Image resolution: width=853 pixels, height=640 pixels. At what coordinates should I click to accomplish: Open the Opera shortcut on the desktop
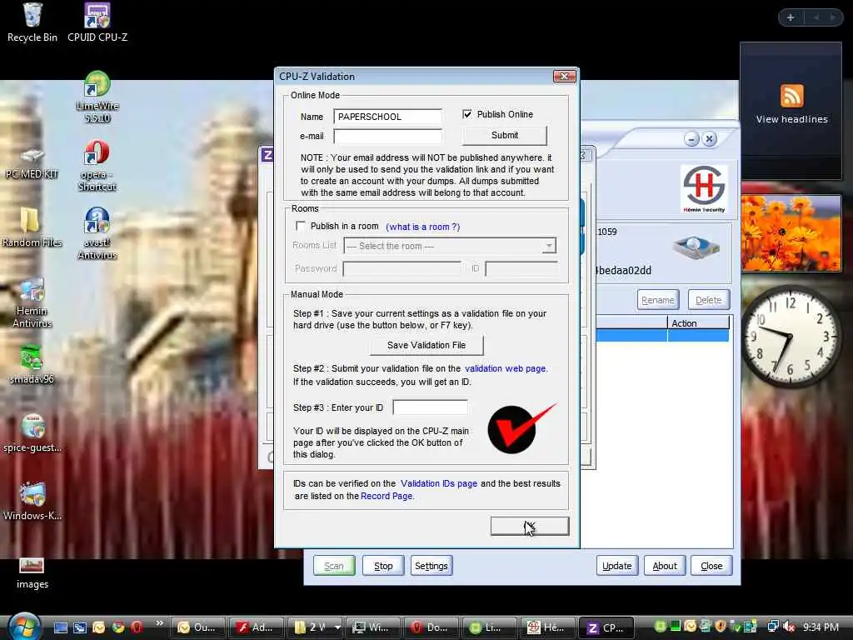pos(97,166)
